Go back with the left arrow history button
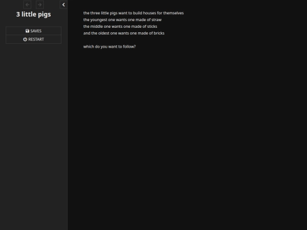Screen dimensions: 307x230 (27, 5)
